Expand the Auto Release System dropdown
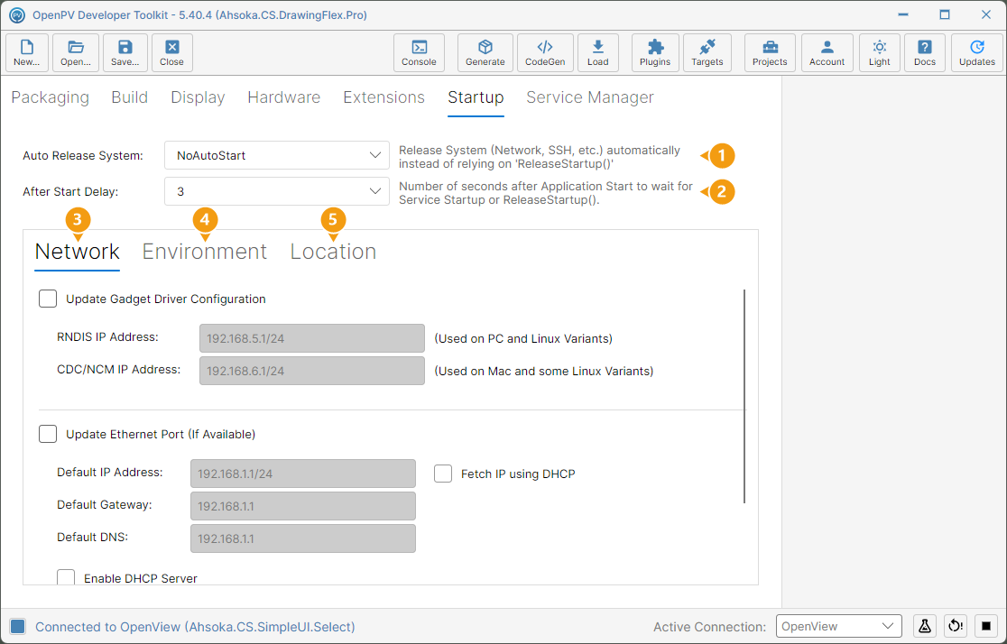Viewport: 1007px width, 644px height. pyautogui.click(x=277, y=155)
